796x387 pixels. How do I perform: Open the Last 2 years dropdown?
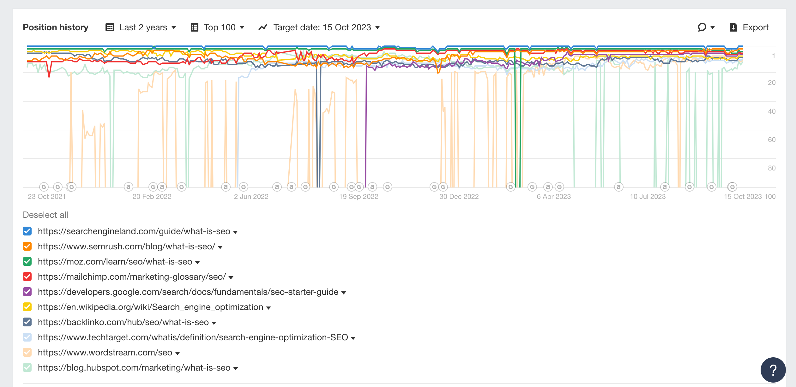tap(141, 27)
